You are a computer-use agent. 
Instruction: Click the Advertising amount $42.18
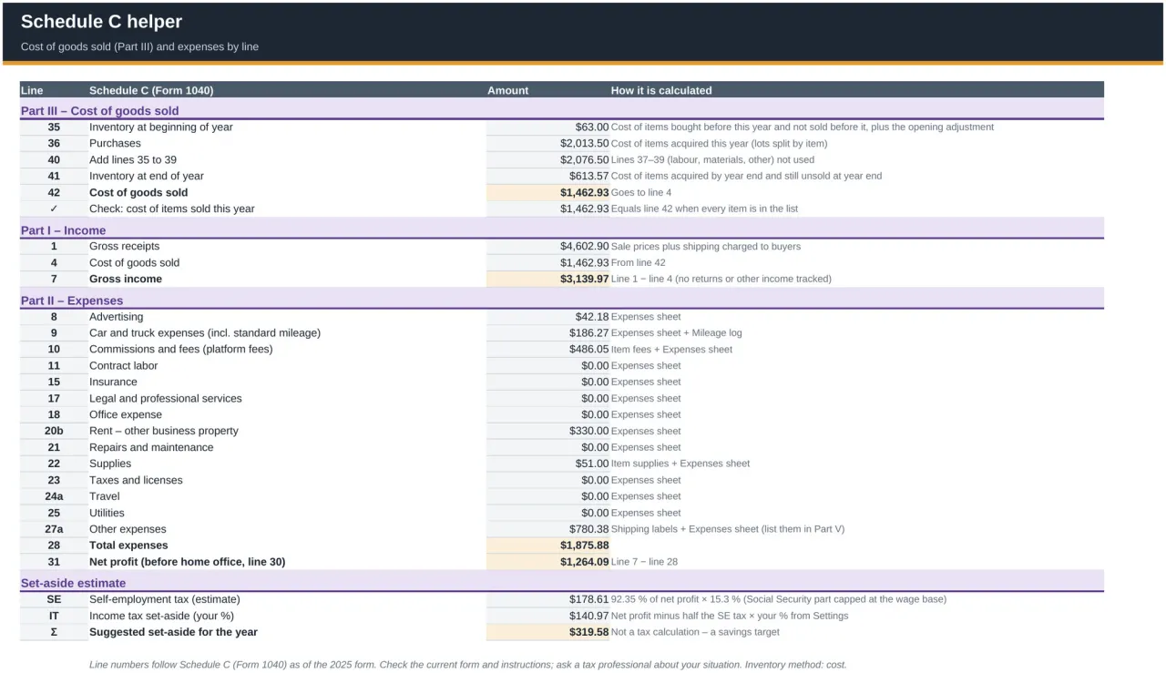547,317
